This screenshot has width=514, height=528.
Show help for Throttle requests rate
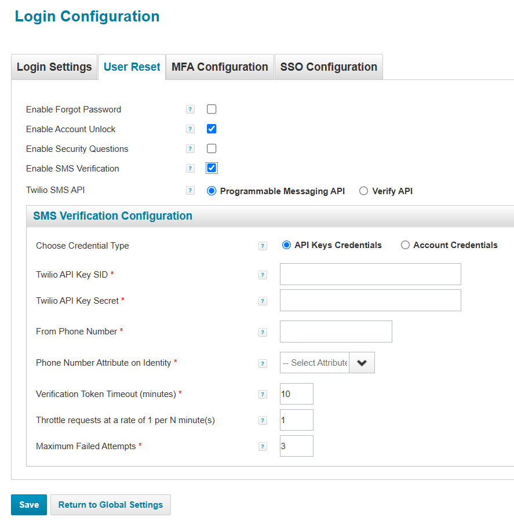pos(263,420)
